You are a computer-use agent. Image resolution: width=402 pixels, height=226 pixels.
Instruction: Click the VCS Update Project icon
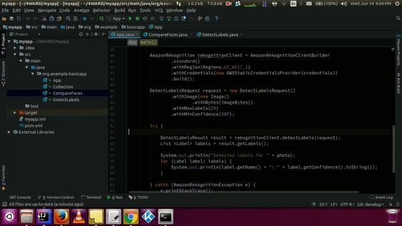pos(161,19)
